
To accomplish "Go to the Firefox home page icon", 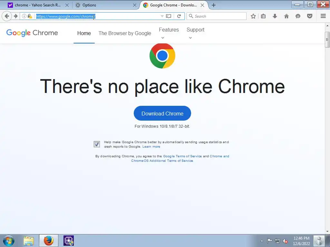I will point(286,16).
